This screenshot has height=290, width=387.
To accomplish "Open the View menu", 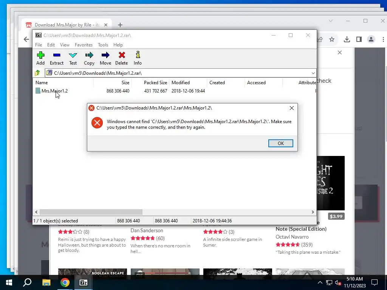I will (65, 45).
